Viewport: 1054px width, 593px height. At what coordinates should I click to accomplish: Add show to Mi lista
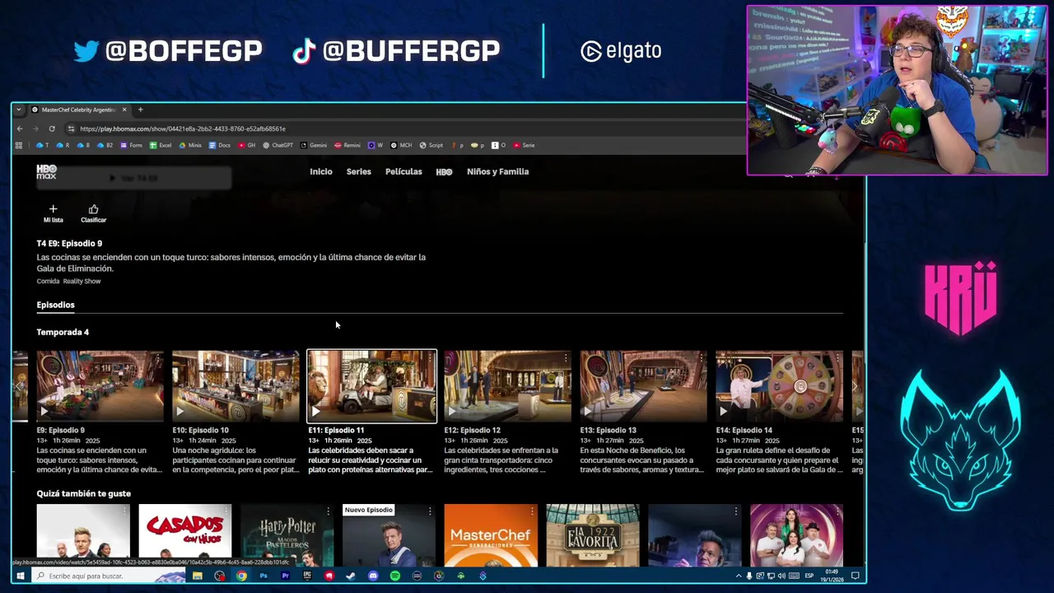(53, 213)
